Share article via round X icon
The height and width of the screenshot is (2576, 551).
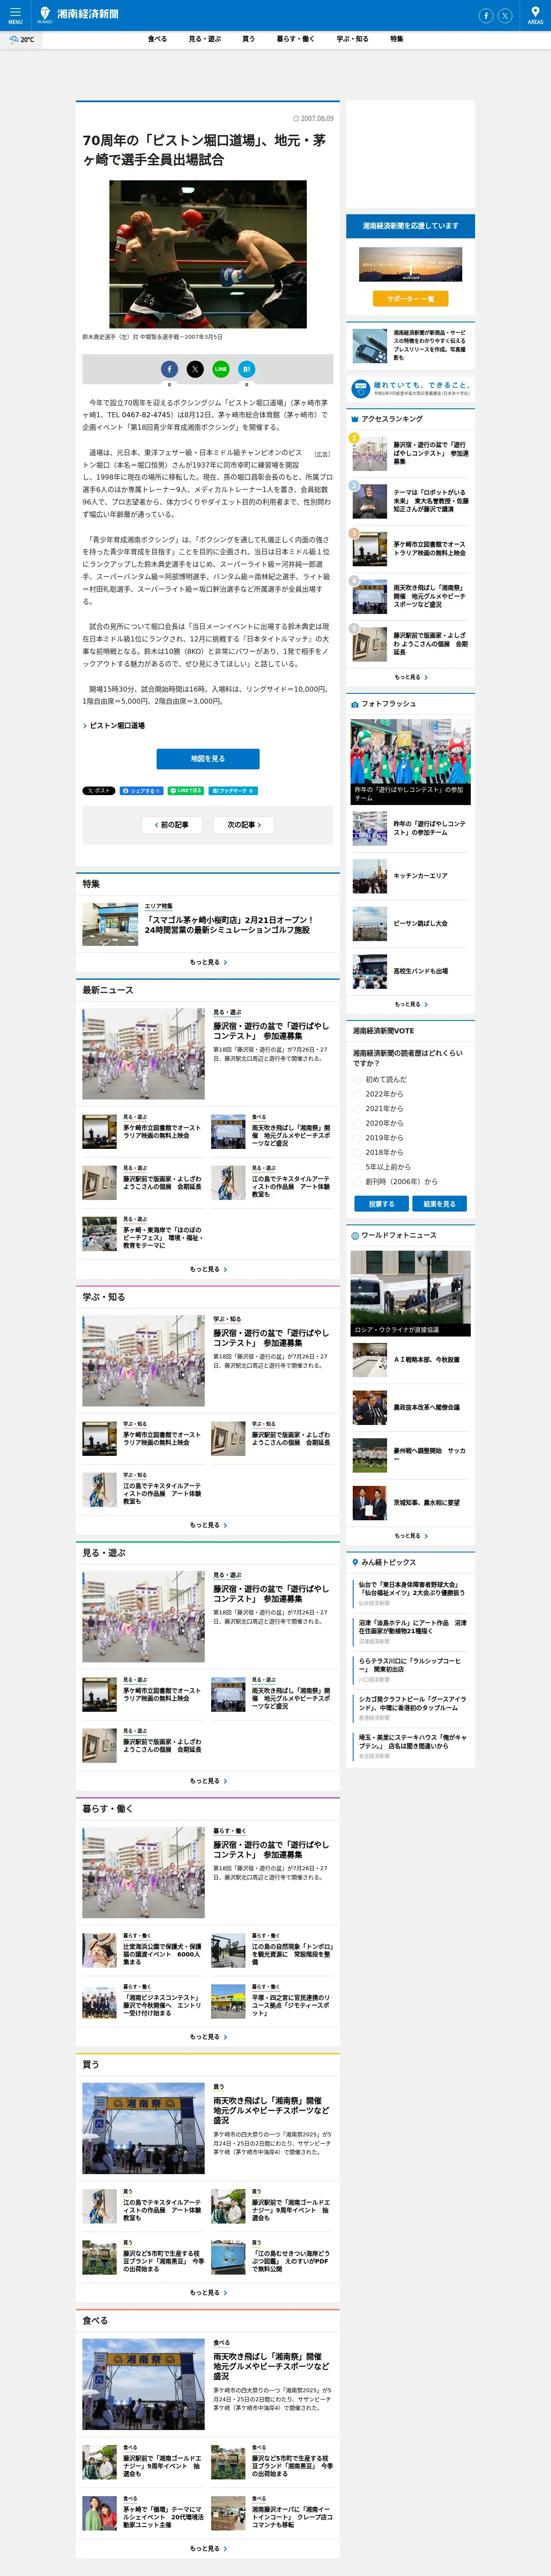[x=195, y=369]
